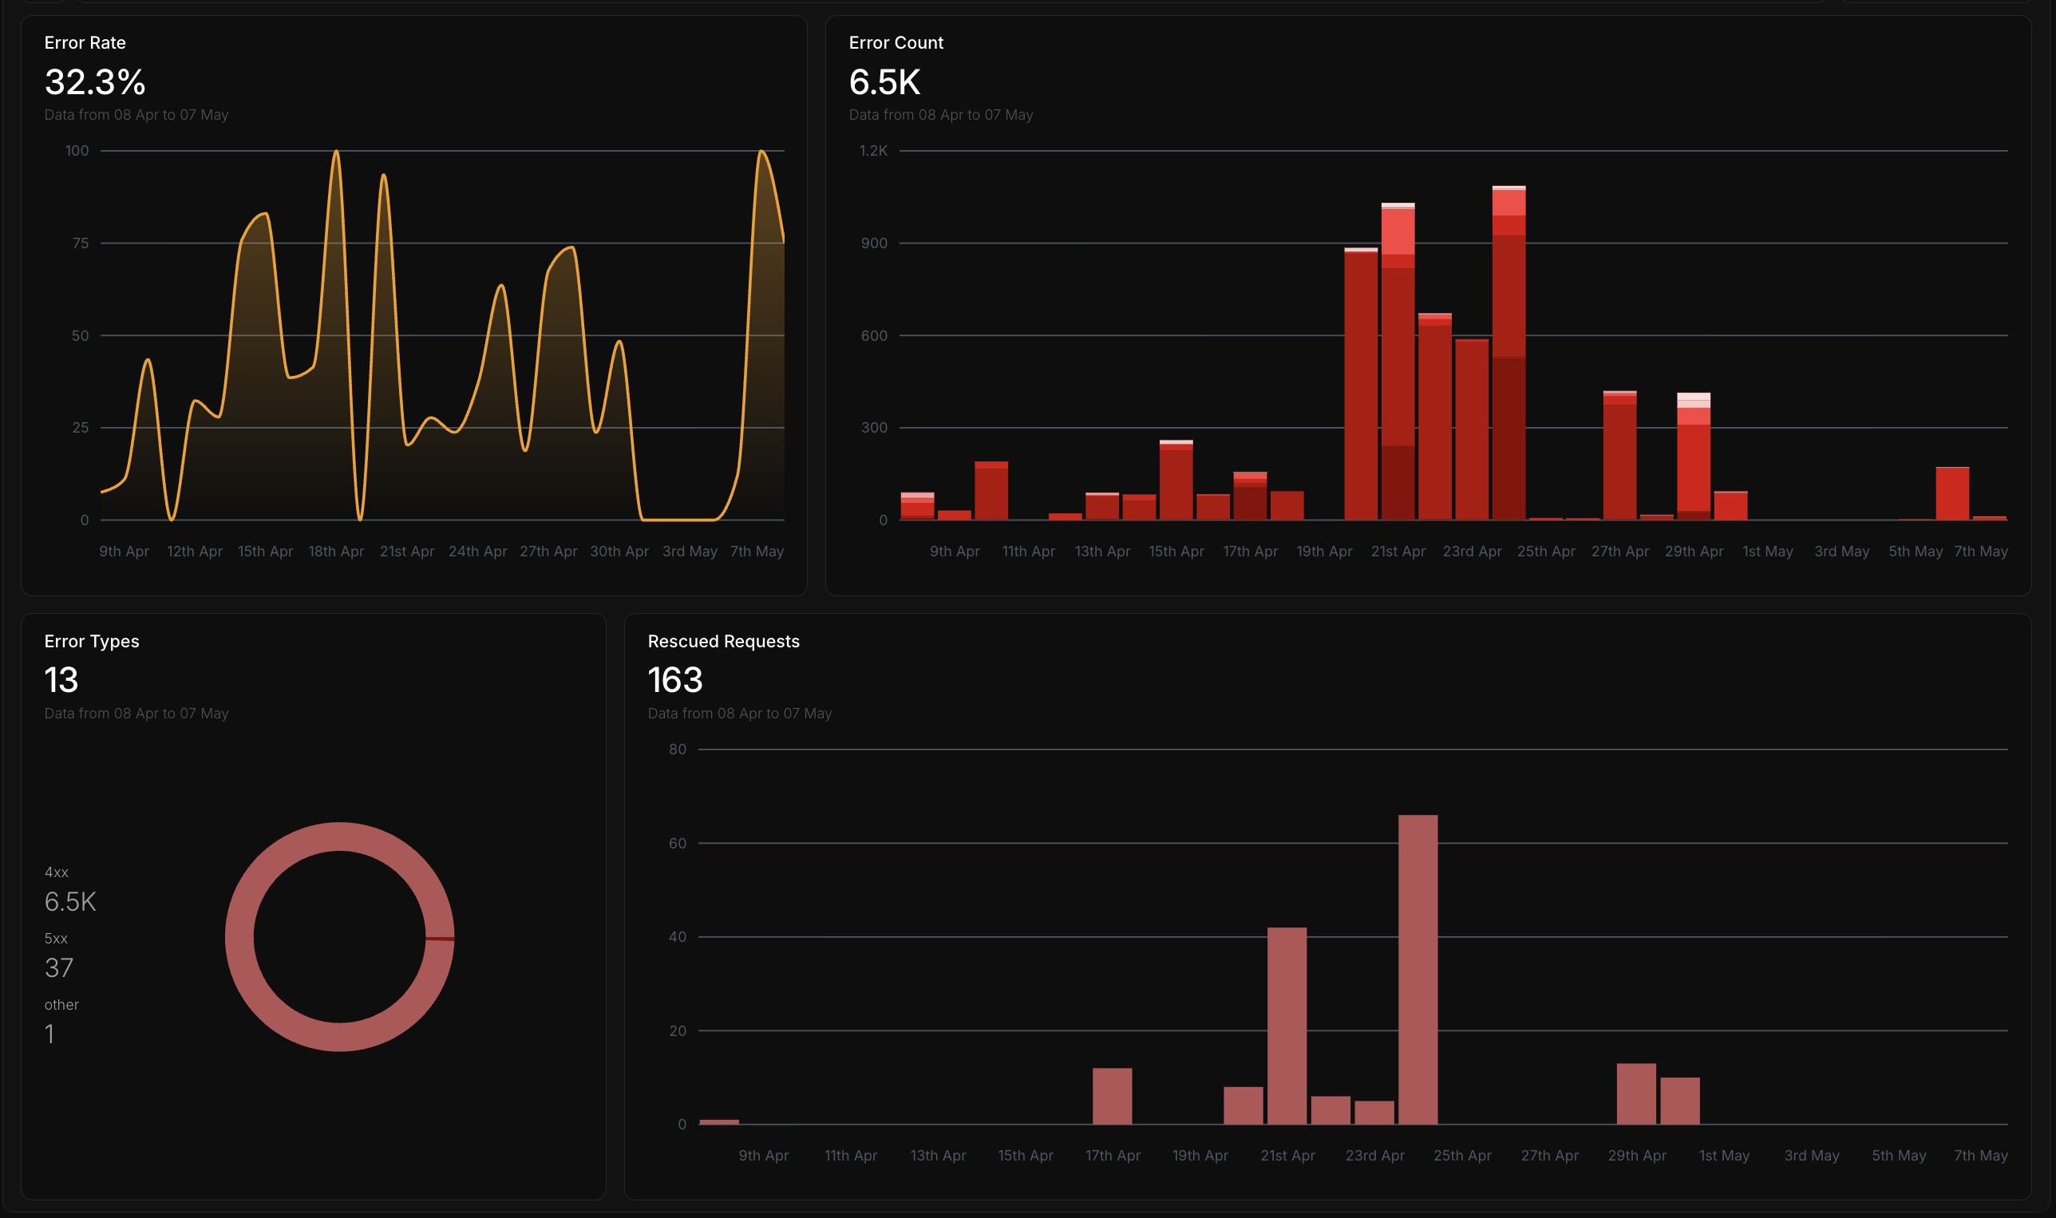Click the 15th Apr bar in Error Count
Screen dimensions: 2056x1218
[1176, 480]
